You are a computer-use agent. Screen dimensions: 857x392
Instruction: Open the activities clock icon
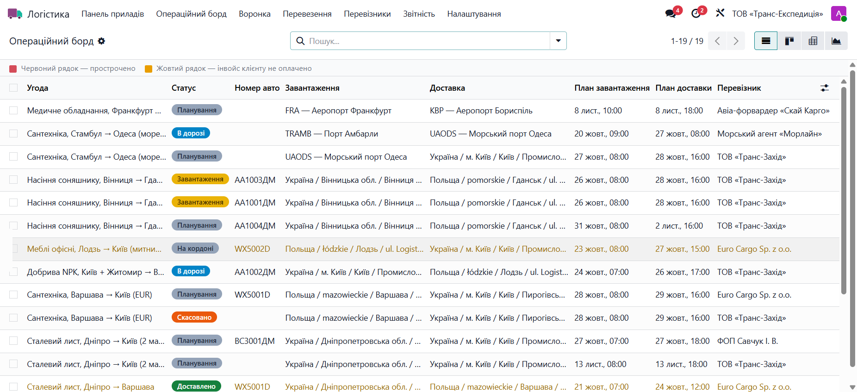coord(696,14)
